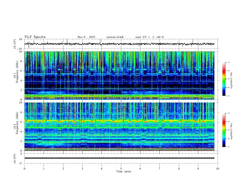Click the "-7" value on ch.1 colorbar
Screen dimensions: 245x189
(228, 96)
